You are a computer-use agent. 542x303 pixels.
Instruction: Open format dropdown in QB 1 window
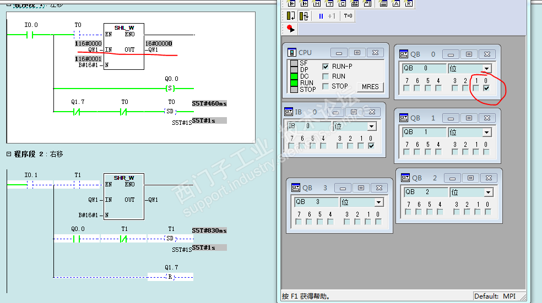point(487,132)
